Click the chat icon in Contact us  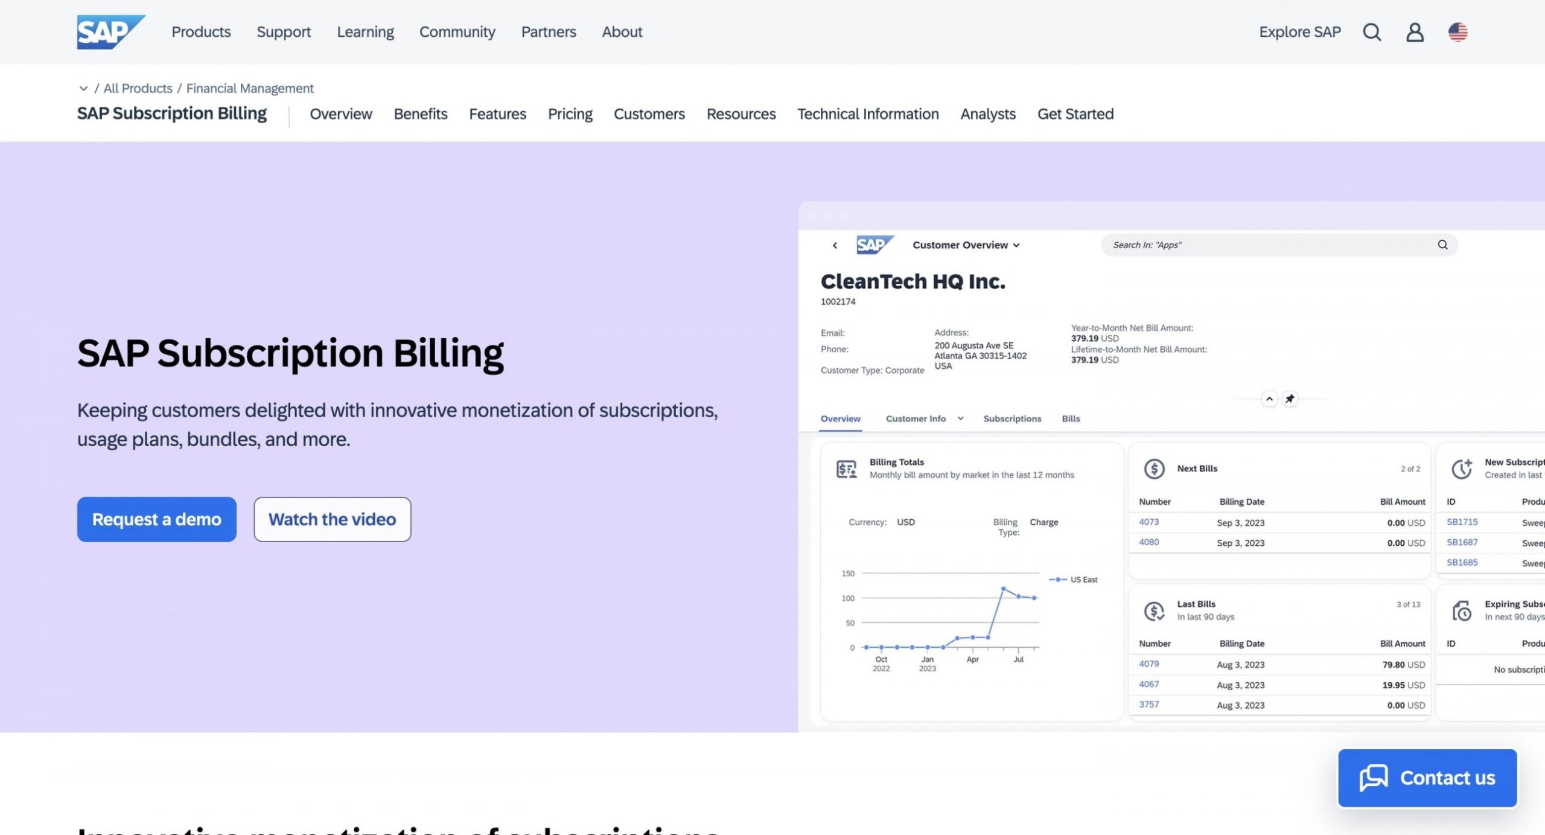pyautogui.click(x=1374, y=778)
